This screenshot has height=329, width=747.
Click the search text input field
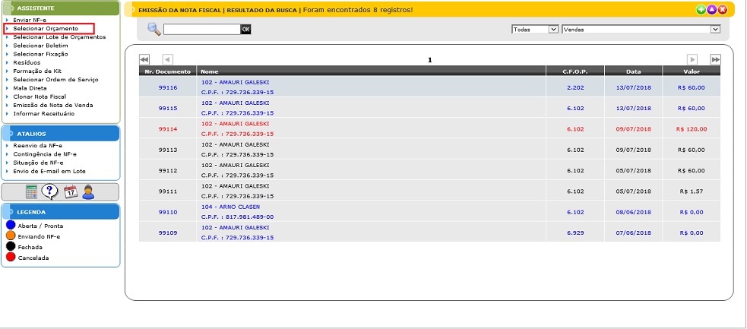pos(201,29)
